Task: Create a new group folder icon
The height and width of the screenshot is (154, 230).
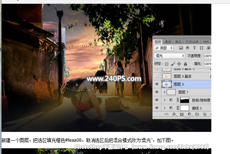Action: pos(197,114)
